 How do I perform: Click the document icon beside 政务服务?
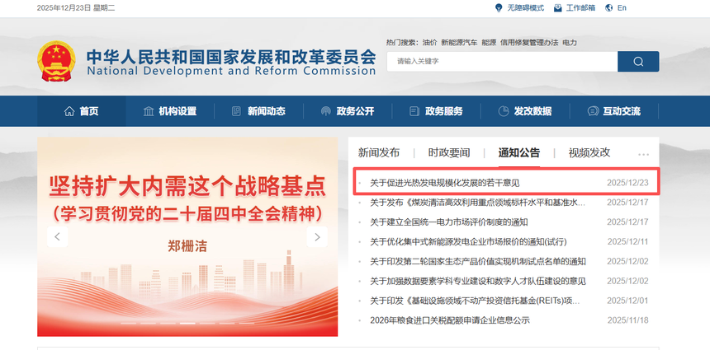pyautogui.click(x=414, y=111)
